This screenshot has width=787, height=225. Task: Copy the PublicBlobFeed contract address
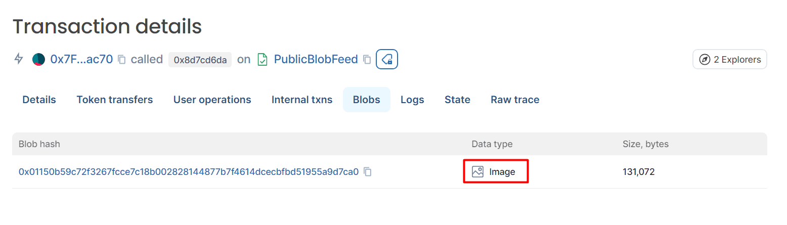point(367,60)
